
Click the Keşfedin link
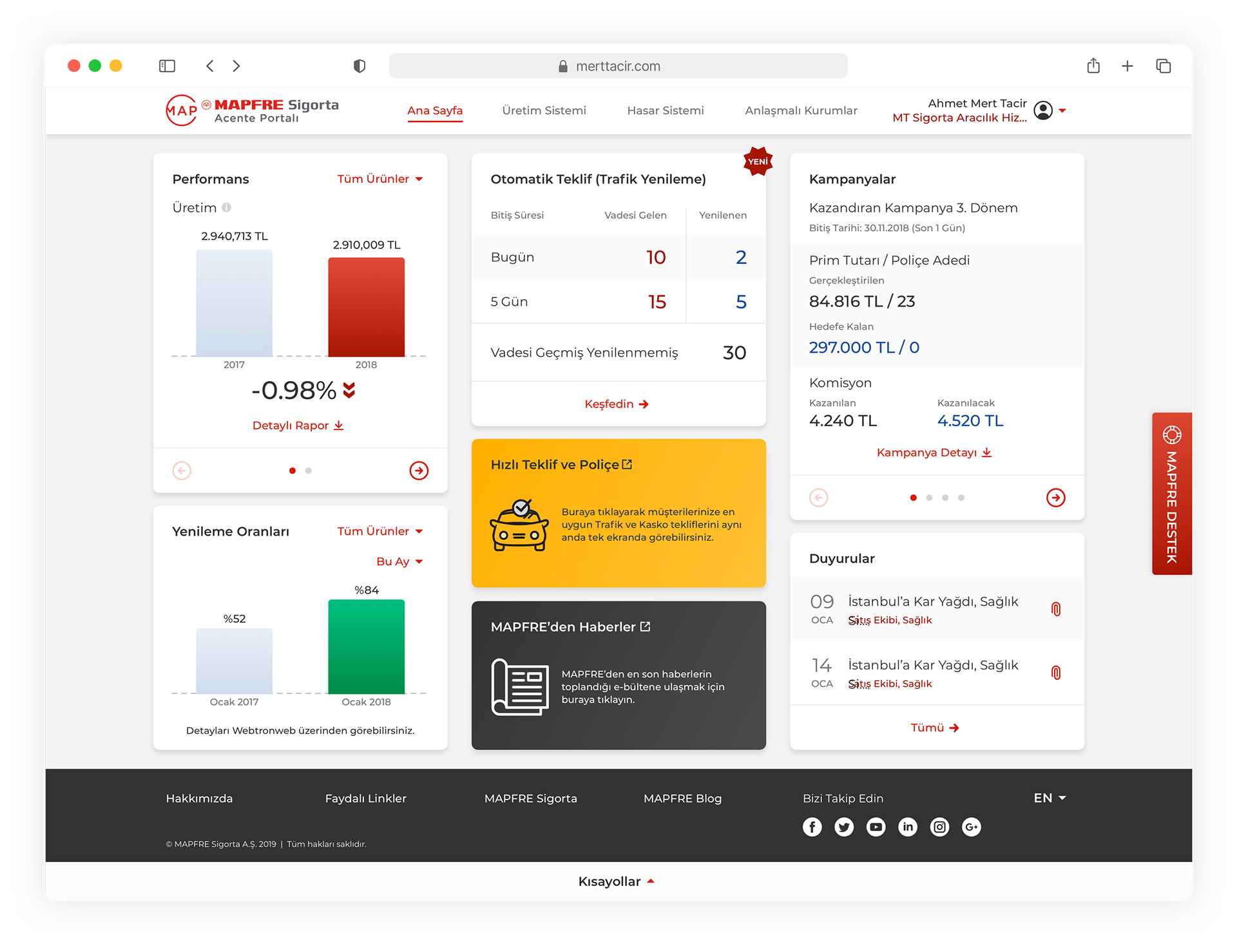[617, 404]
